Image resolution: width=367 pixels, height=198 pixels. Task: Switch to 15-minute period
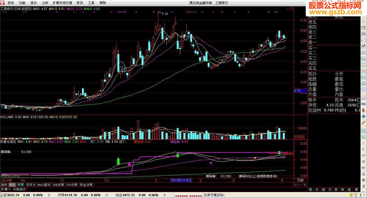click(364, 155)
